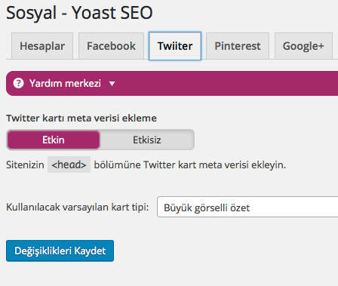Image resolution: width=338 pixels, height=286 pixels.
Task: Click the <head> code tag
Action: (x=69, y=165)
